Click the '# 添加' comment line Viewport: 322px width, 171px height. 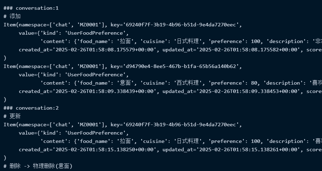click(12, 16)
